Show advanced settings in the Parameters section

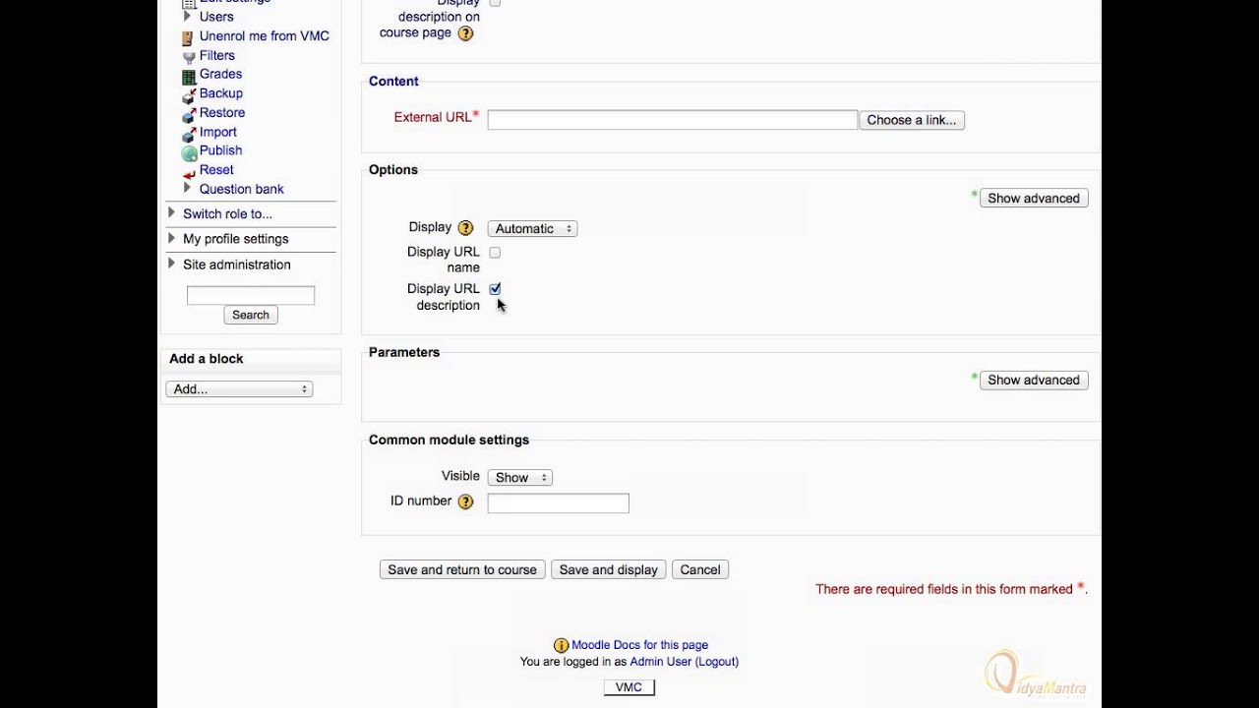point(1034,381)
